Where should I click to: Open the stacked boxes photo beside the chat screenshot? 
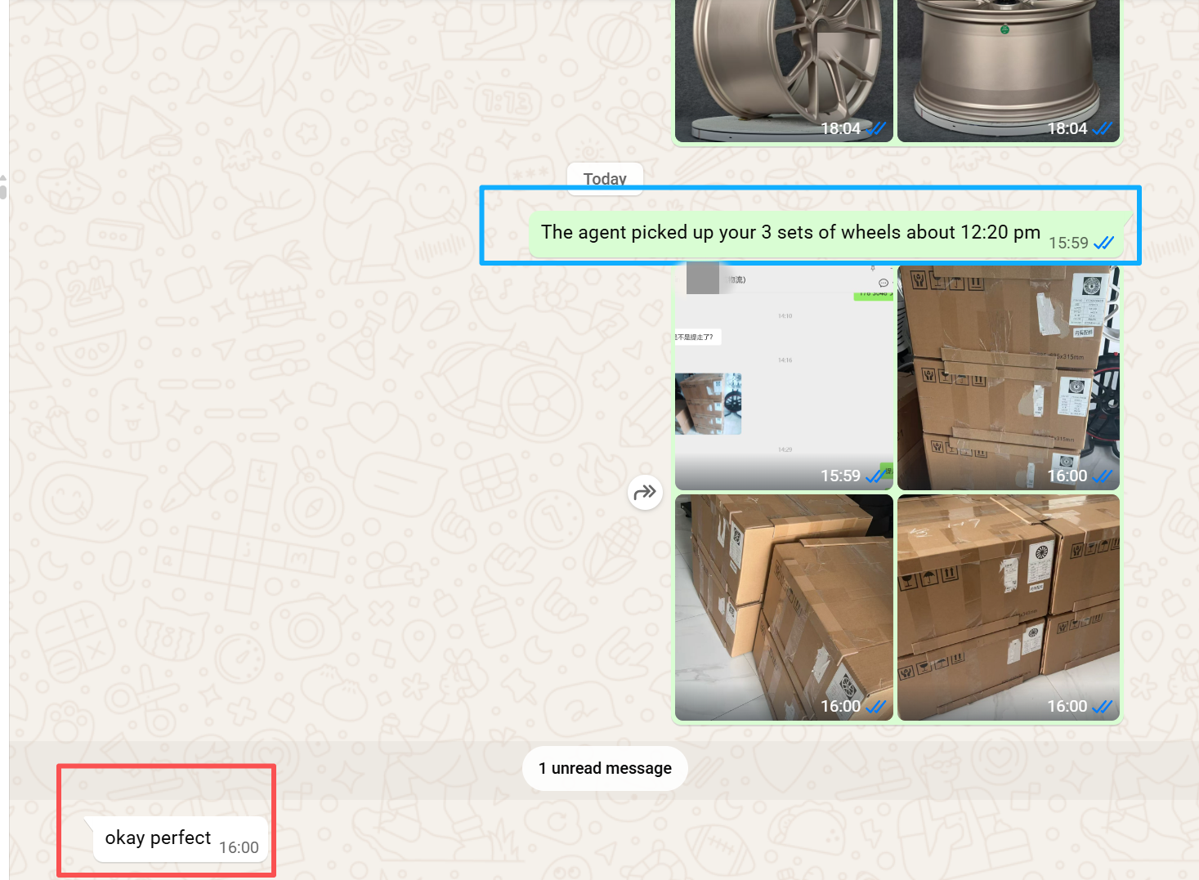1009,377
